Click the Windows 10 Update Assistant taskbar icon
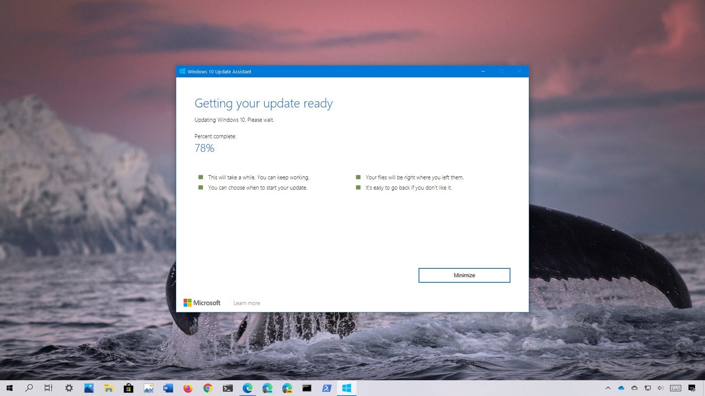This screenshot has height=396, width=705. (x=347, y=388)
